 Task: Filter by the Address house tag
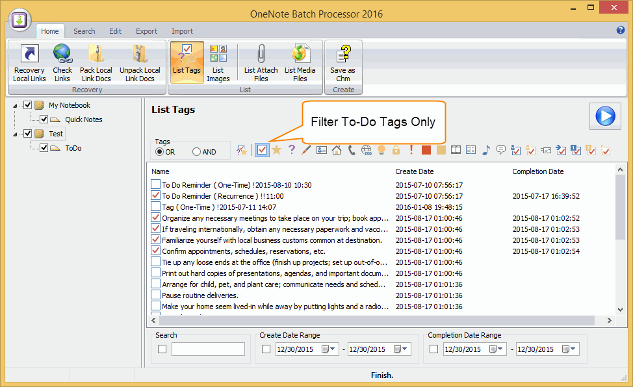(337, 150)
